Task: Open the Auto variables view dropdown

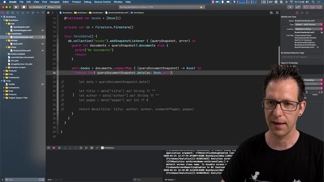Action: pyautogui.click(x=51, y=180)
